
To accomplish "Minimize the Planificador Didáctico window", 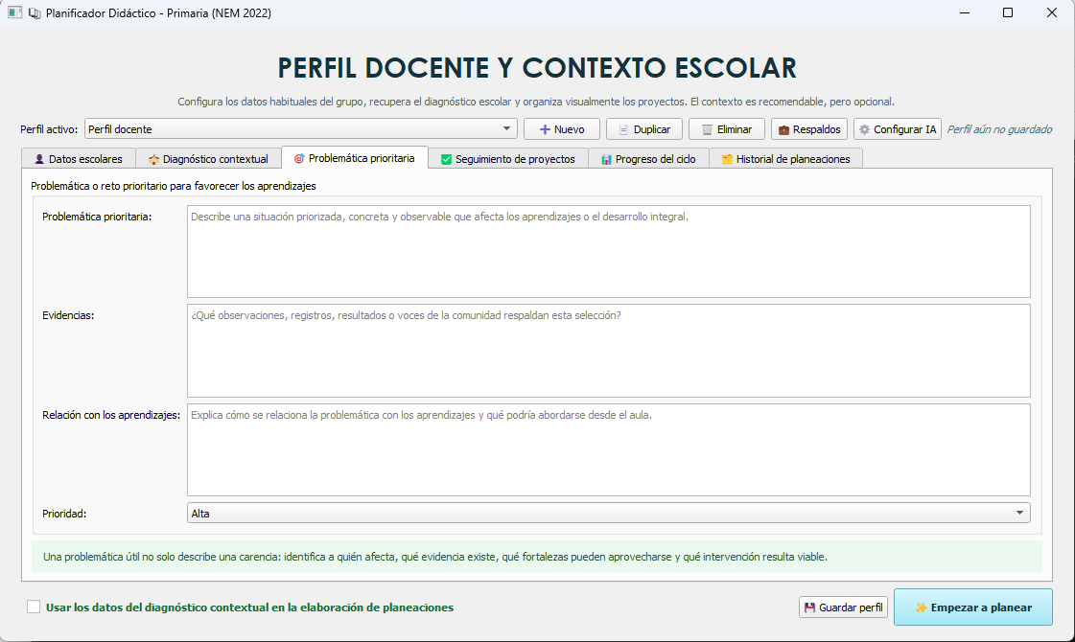I will [x=965, y=12].
